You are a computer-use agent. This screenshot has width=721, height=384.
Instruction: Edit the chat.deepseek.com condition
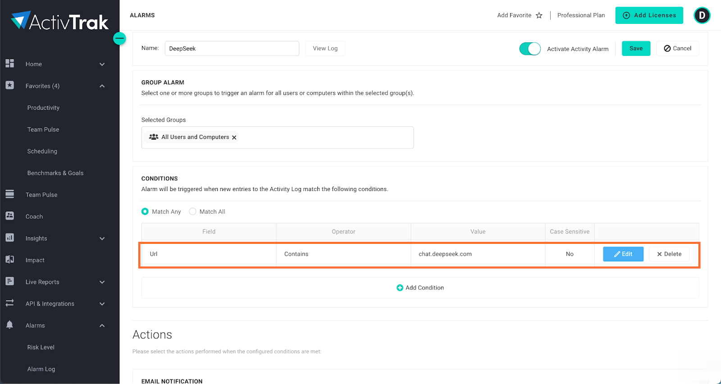623,254
